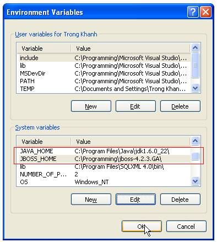Click New under System variables
217x242 pixels.
click(x=91, y=200)
